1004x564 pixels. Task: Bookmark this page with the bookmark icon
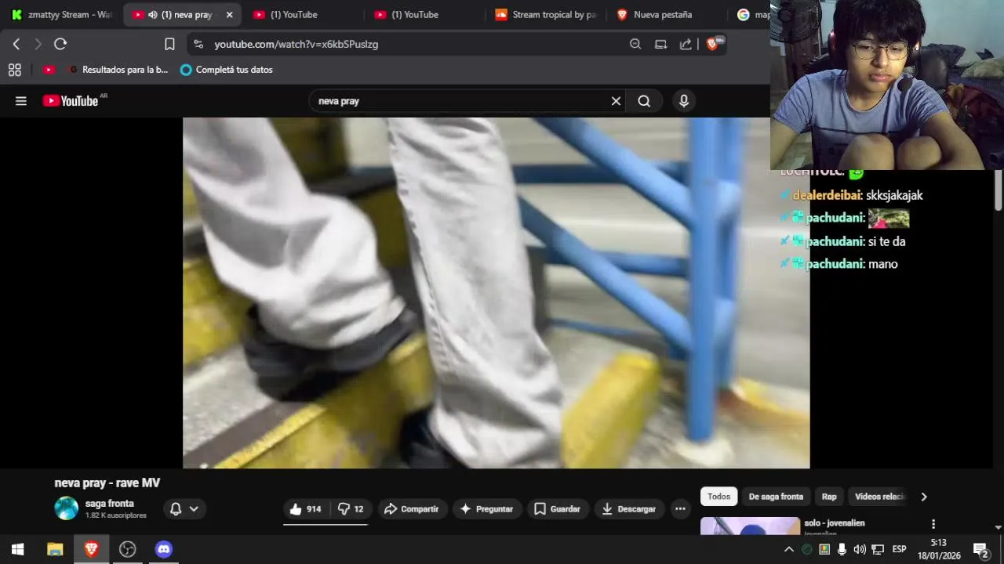[169, 44]
